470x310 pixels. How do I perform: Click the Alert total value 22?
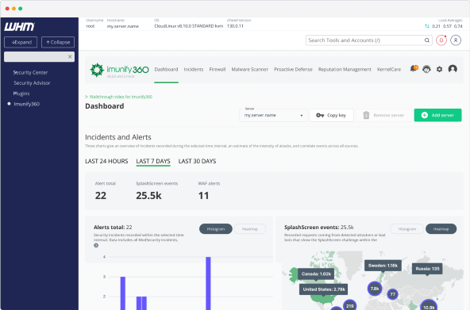pos(101,195)
